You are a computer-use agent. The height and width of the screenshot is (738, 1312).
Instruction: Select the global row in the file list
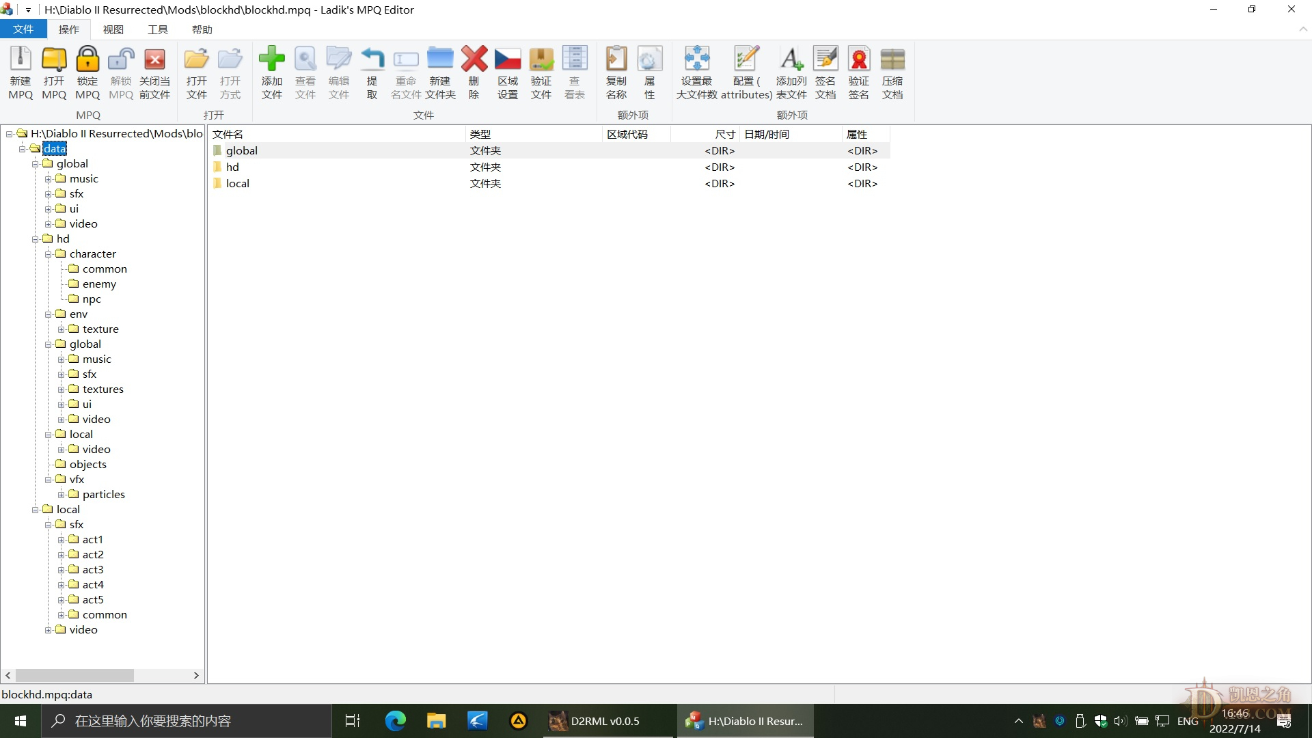pyautogui.click(x=550, y=150)
